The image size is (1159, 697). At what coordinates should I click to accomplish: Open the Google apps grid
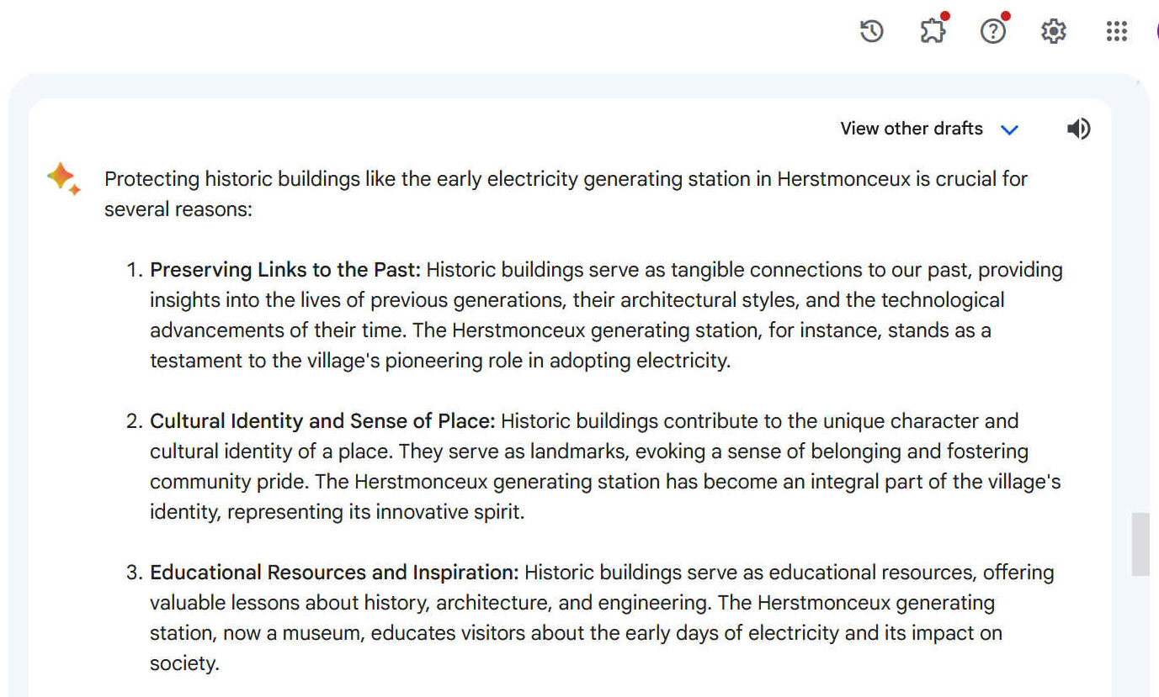(x=1116, y=31)
